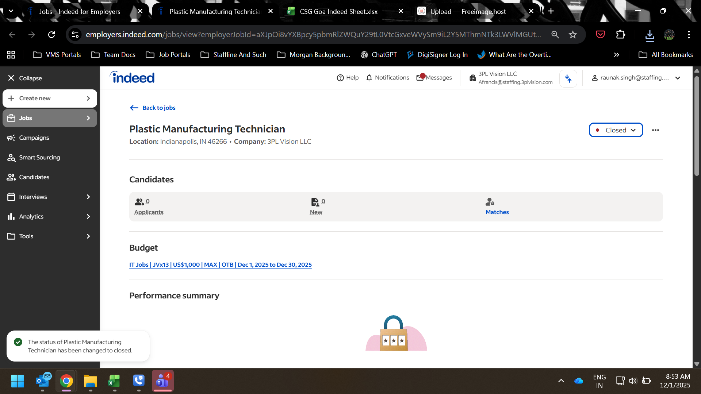
Task: Expand the Analytics sidebar submenu
Action: pyautogui.click(x=88, y=217)
